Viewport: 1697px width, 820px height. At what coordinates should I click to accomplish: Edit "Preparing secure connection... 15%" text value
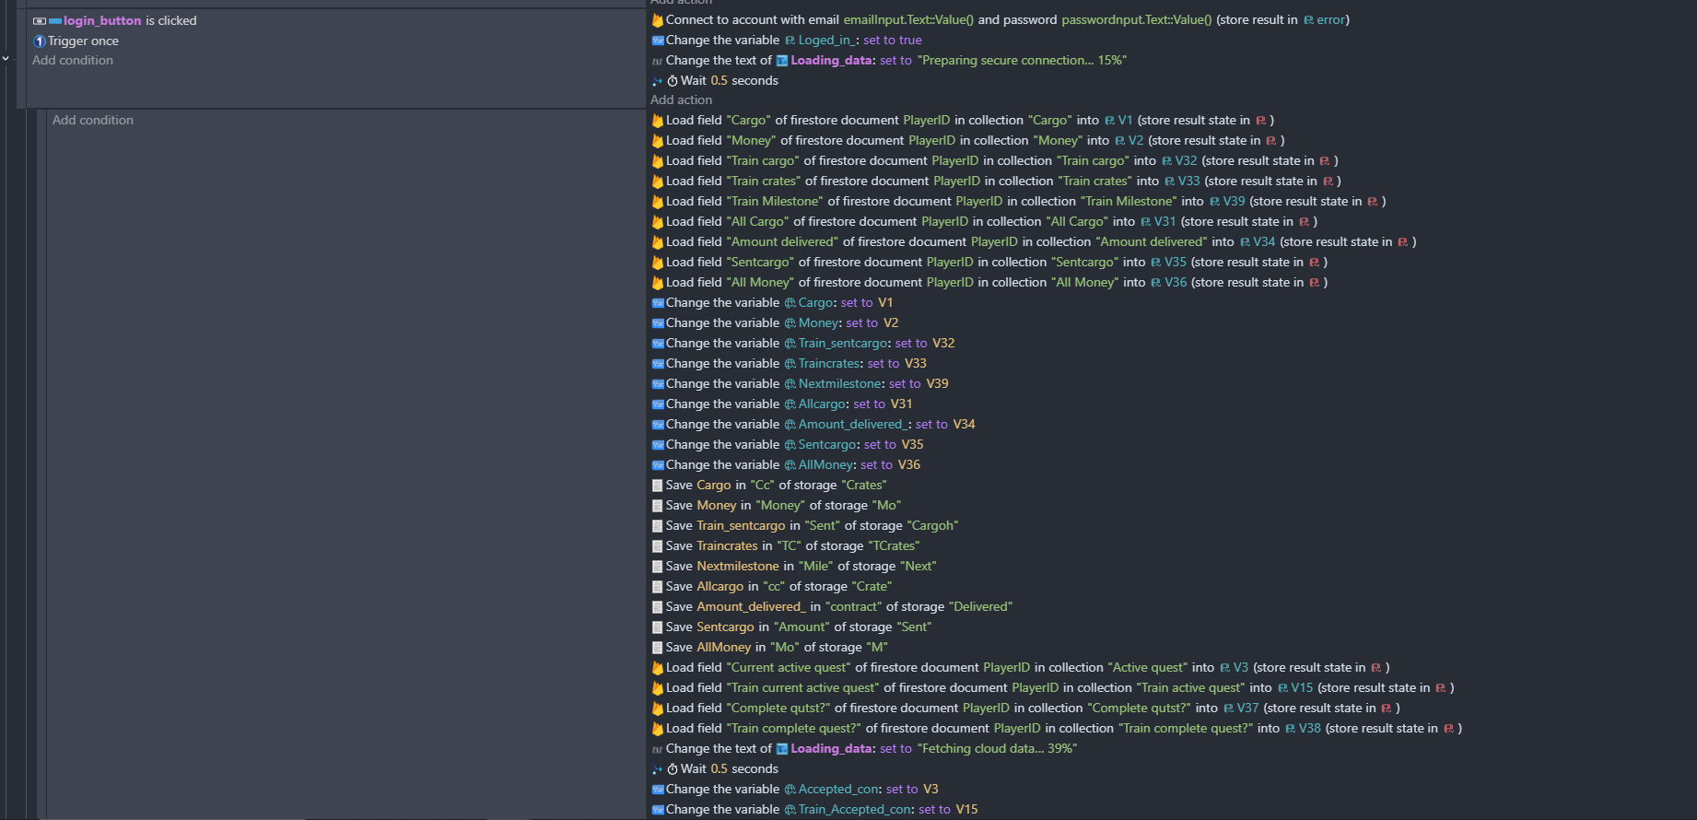1022,60
